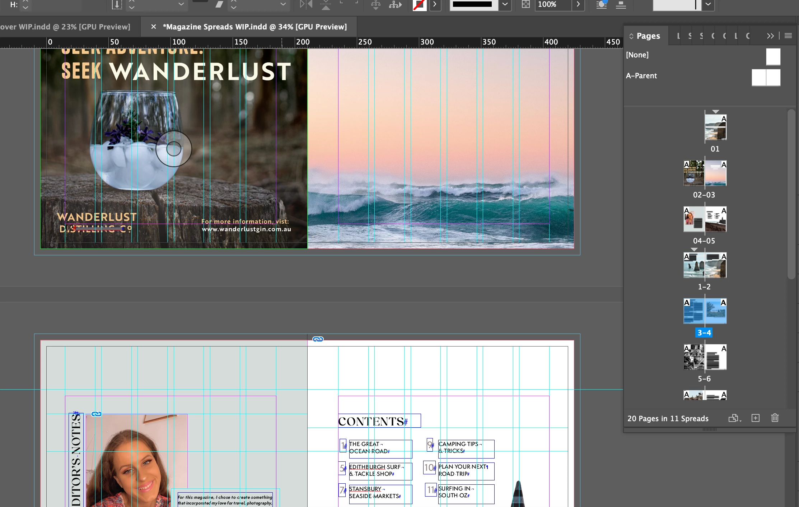Open the stroke style dropdown arrow
This screenshot has width=799, height=507.
pyautogui.click(x=505, y=5)
